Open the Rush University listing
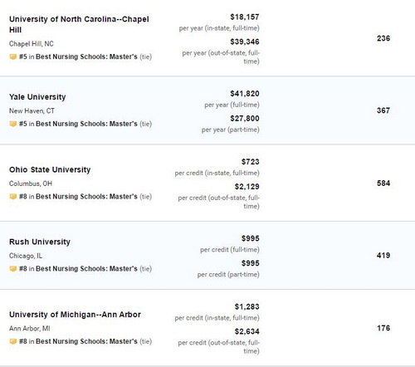Screen dimensions: 415x367 coord(40,242)
